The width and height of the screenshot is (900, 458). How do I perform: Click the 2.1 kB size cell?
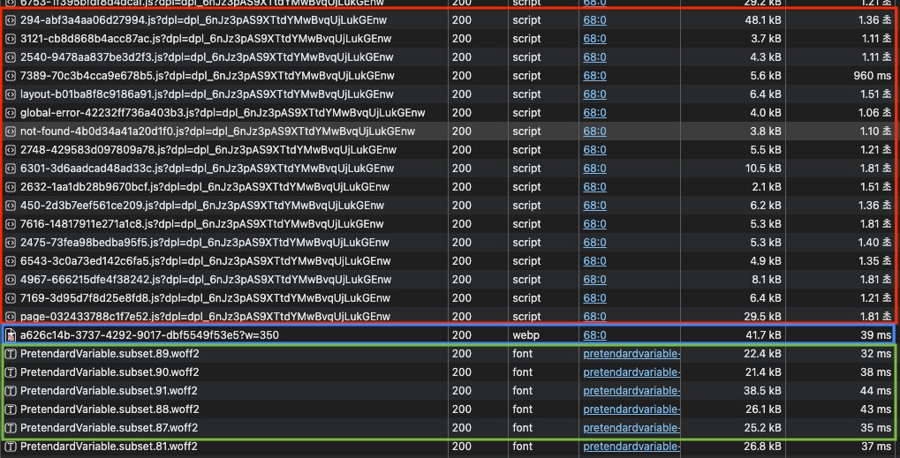tap(766, 187)
